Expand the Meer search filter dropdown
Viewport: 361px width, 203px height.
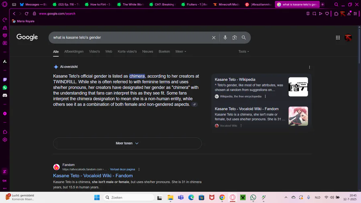pyautogui.click(x=181, y=52)
